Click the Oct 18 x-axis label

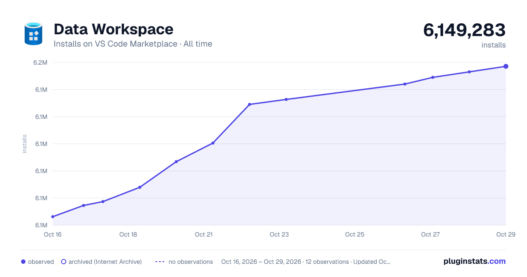[128, 234]
